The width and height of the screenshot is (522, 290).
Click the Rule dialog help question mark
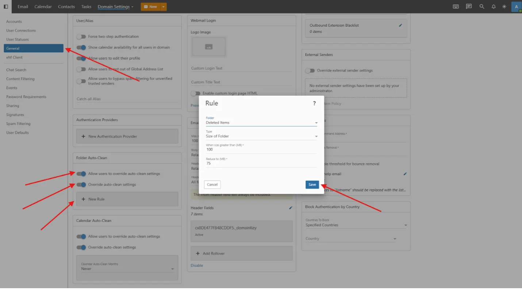[x=314, y=103]
